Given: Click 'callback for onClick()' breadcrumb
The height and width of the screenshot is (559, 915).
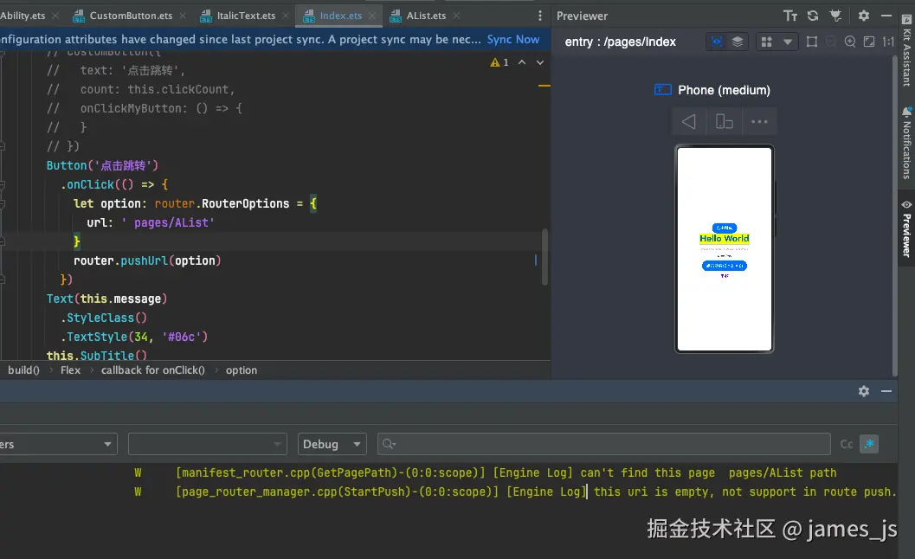Looking at the screenshot, I should [153, 370].
